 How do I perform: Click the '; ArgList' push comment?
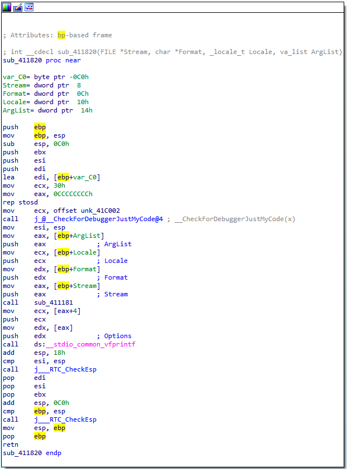point(114,245)
